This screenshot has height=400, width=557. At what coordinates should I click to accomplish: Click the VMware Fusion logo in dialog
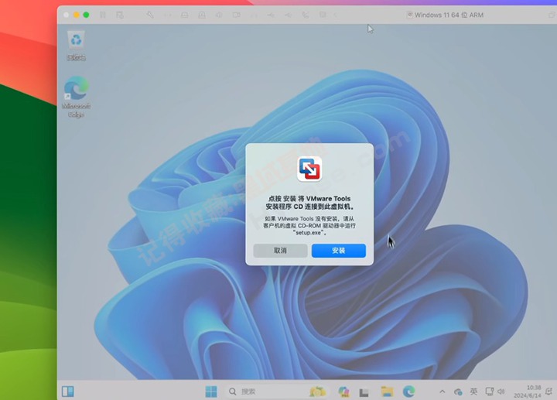[x=309, y=169]
